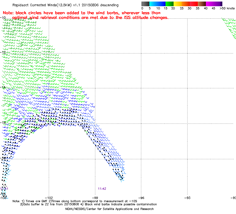Image resolution: width=236 pixels, height=214 pixels.
Task: Click the red 'Note: black circles' warning text
Action: click(x=85, y=15)
